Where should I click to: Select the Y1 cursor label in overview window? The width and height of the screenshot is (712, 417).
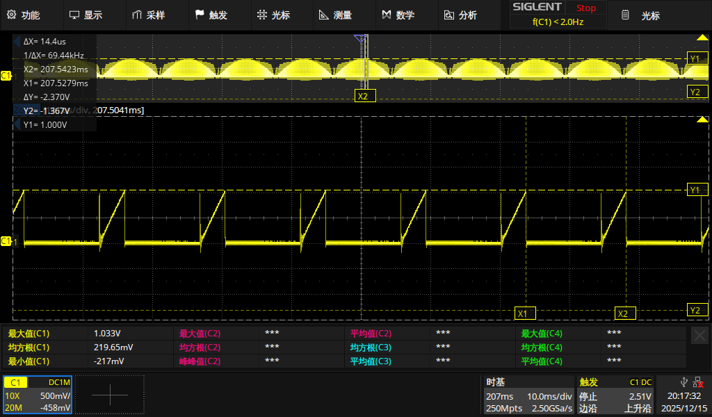click(x=697, y=58)
